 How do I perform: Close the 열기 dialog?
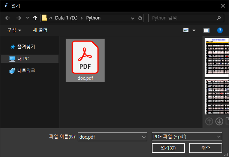223,6
